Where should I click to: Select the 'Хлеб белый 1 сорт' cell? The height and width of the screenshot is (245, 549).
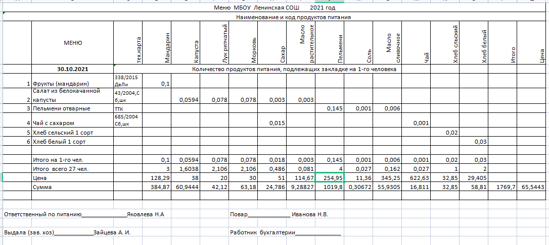click(60, 142)
